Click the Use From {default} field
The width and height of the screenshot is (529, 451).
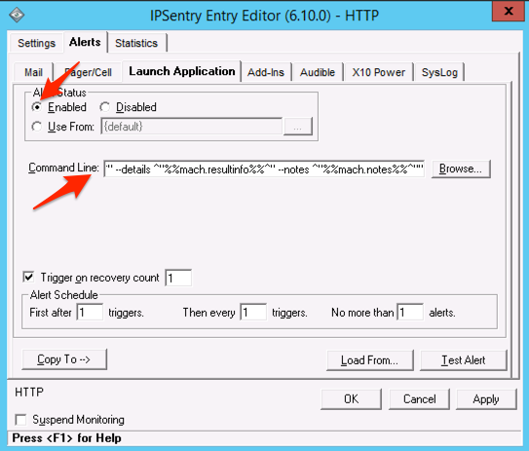(191, 127)
